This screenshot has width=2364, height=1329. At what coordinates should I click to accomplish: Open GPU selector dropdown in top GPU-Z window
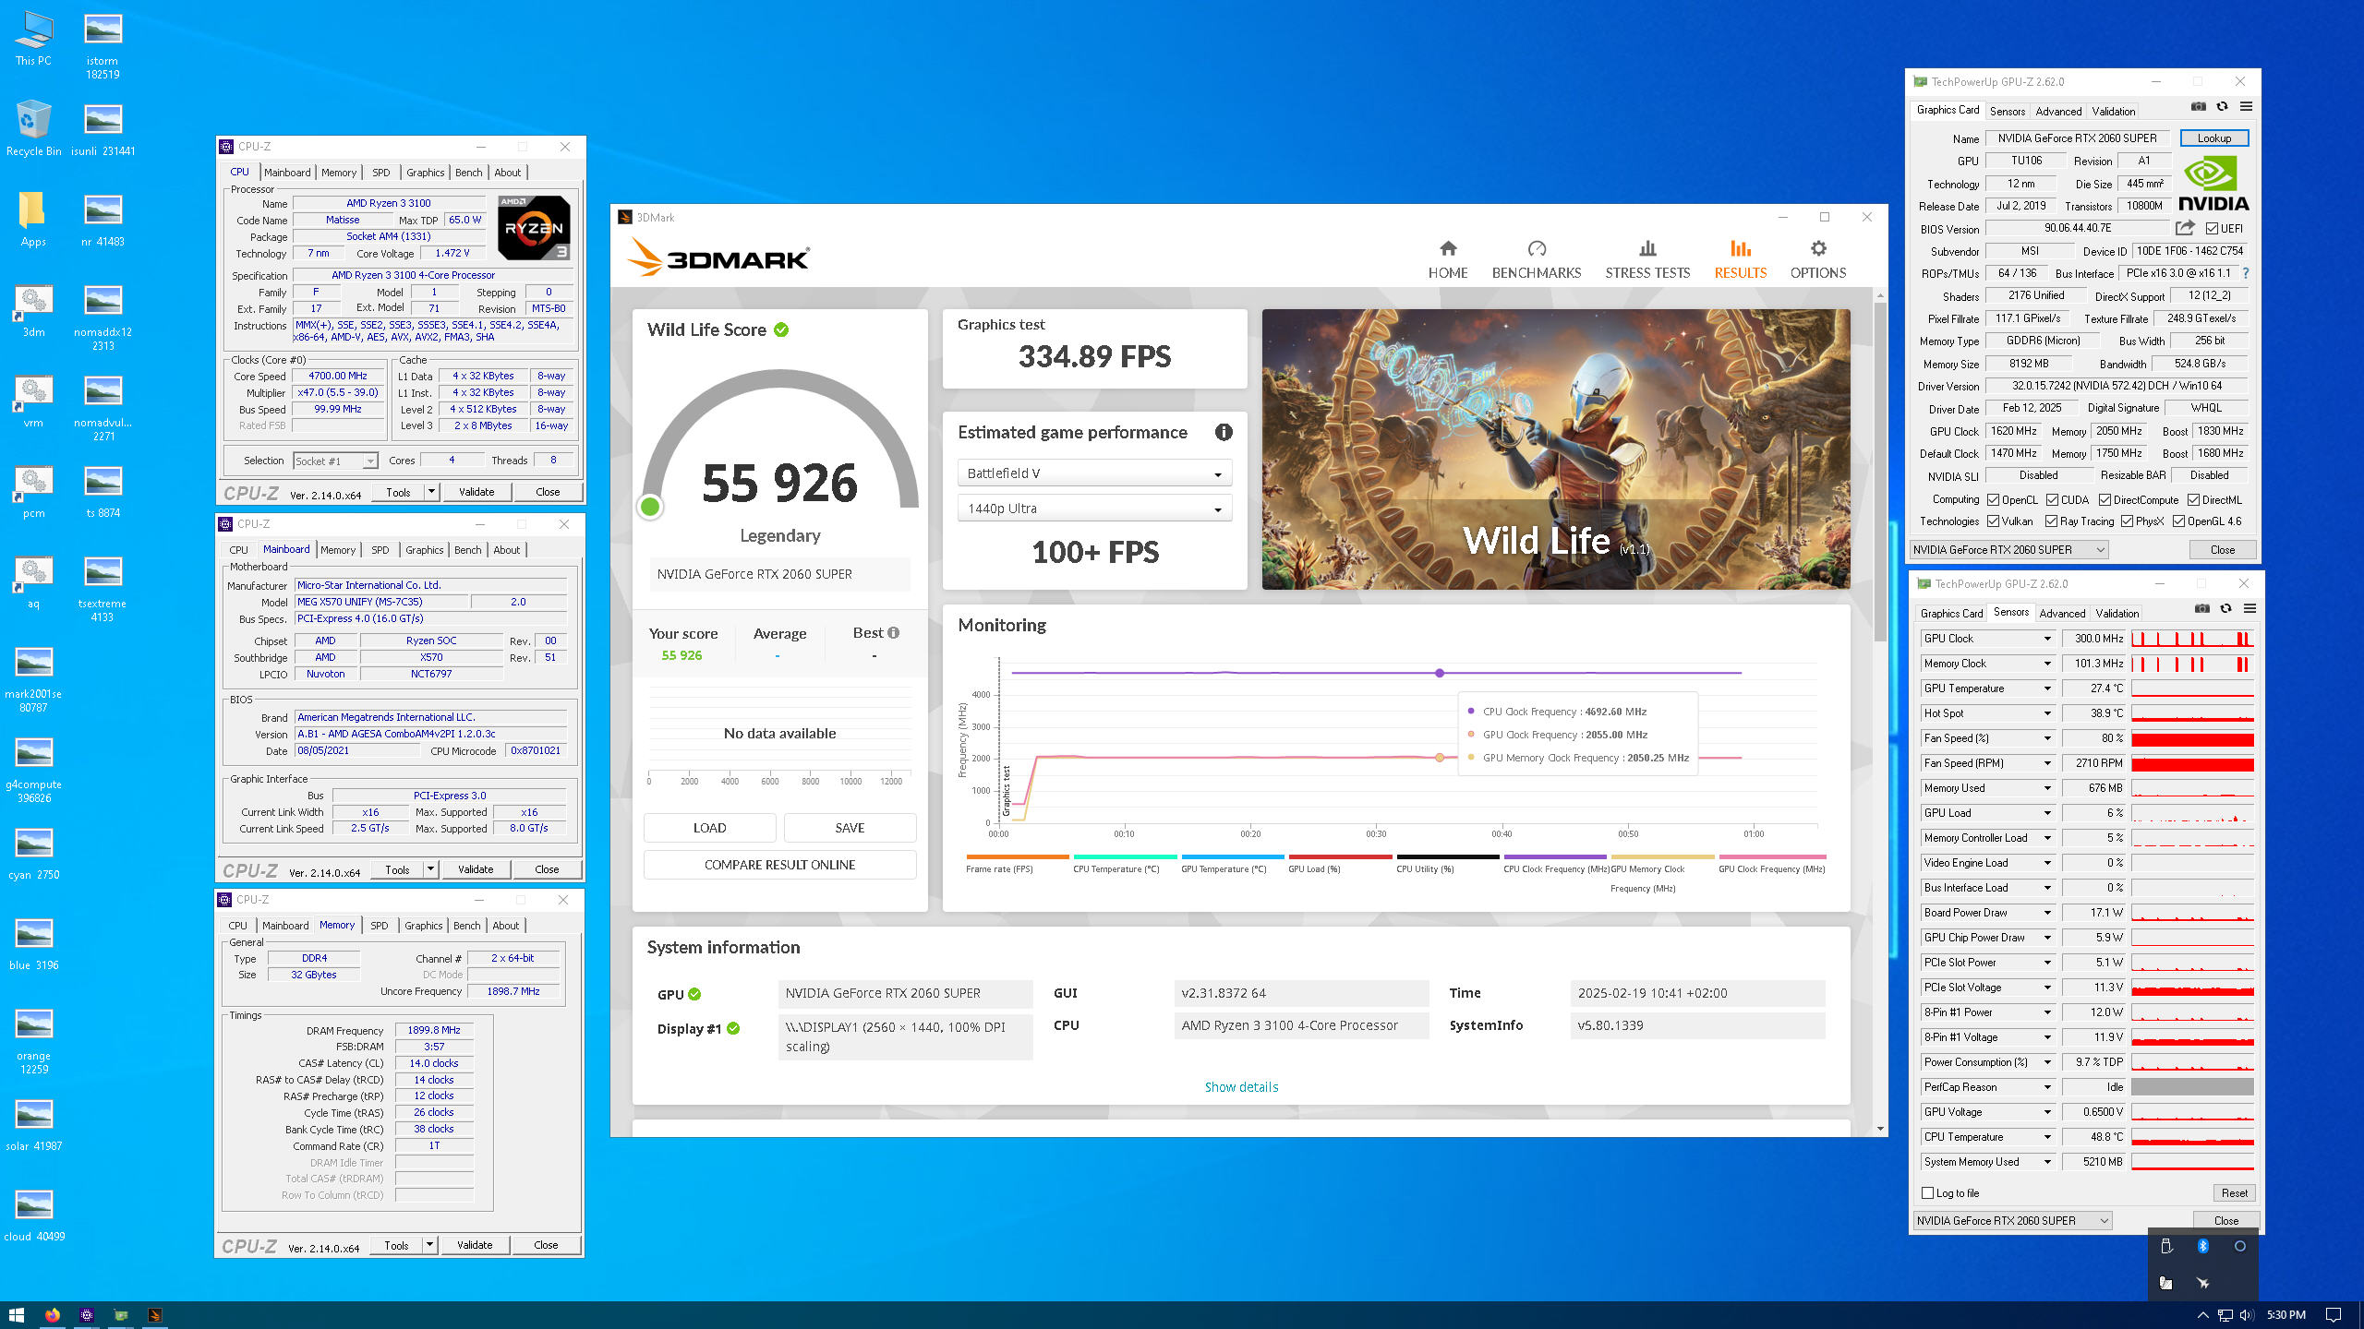point(2009,550)
